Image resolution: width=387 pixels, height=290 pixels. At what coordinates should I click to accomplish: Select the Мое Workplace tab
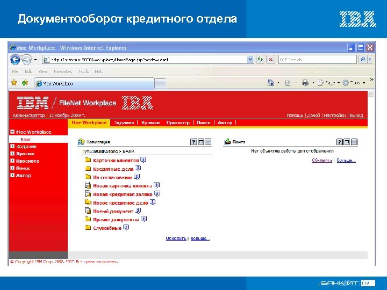tap(89, 122)
